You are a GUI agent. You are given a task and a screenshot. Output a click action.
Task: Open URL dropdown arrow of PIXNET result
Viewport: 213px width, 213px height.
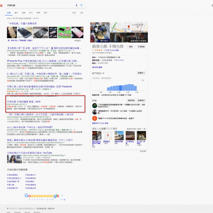(x=75, y=130)
